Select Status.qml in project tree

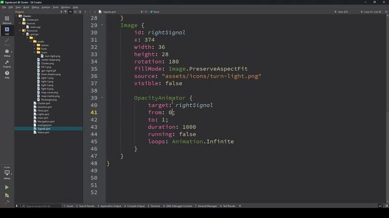[41, 132]
